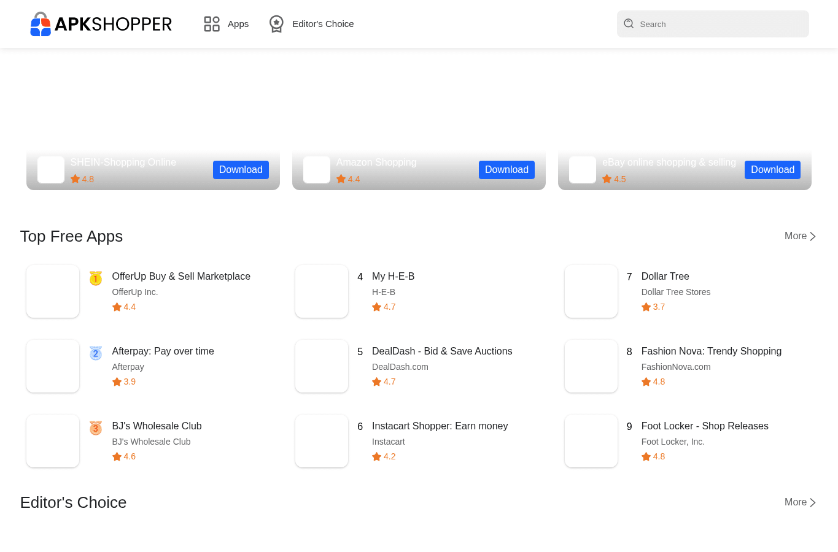Click the Instacart Shopper app icon
The height and width of the screenshot is (552, 838).
tap(322, 441)
